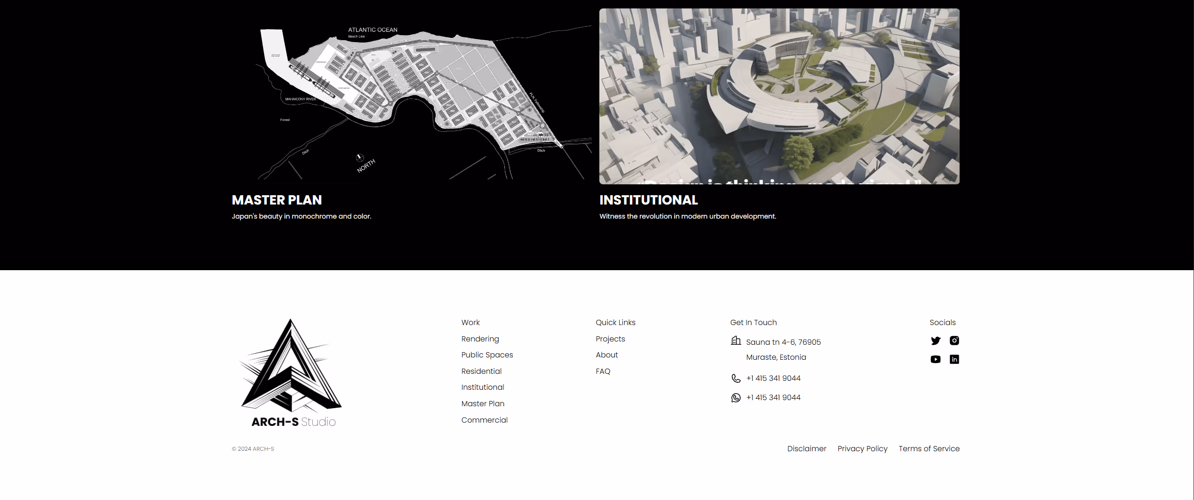Click 'Japan's beauty in monochrome and color.' caption
Image resolution: width=1194 pixels, height=500 pixels.
302,217
